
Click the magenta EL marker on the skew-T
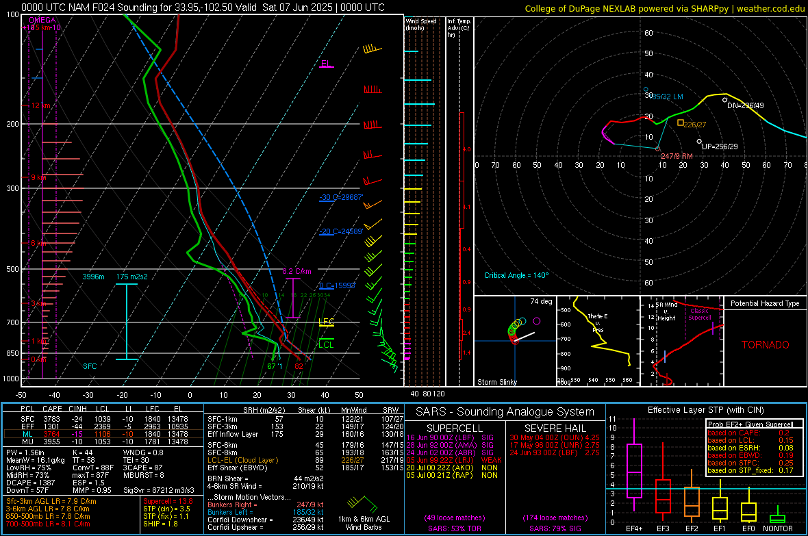coord(326,64)
